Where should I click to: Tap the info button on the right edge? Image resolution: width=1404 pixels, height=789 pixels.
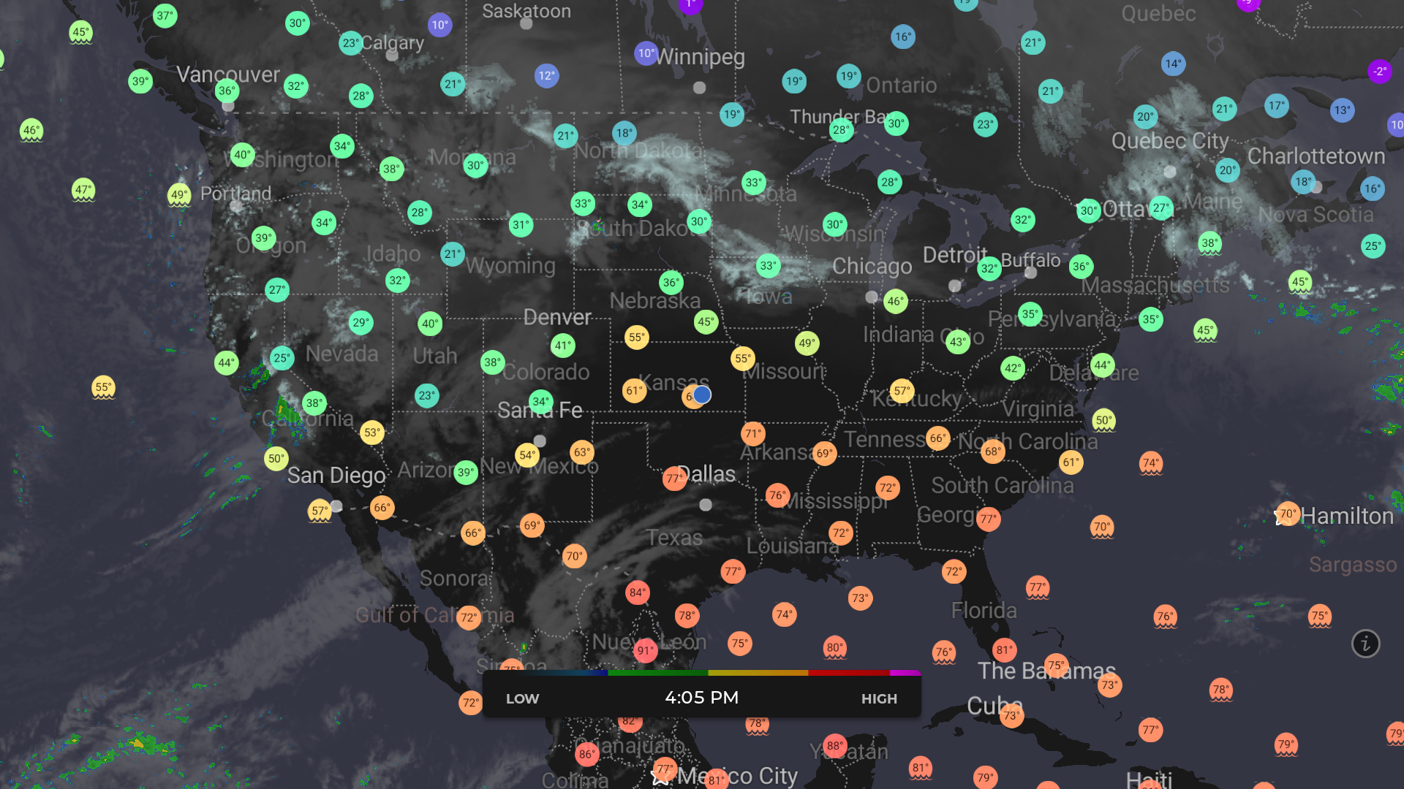click(x=1366, y=644)
